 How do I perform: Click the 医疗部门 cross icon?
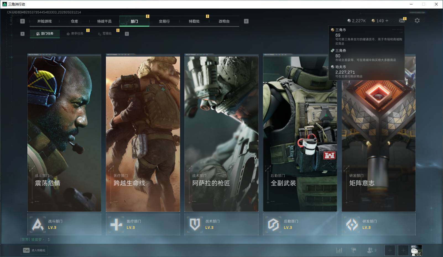pos(116,224)
